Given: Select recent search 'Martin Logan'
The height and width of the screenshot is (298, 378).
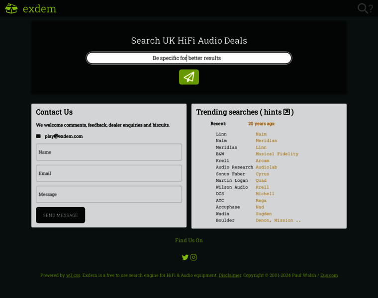Looking at the screenshot, I should tap(232, 180).
